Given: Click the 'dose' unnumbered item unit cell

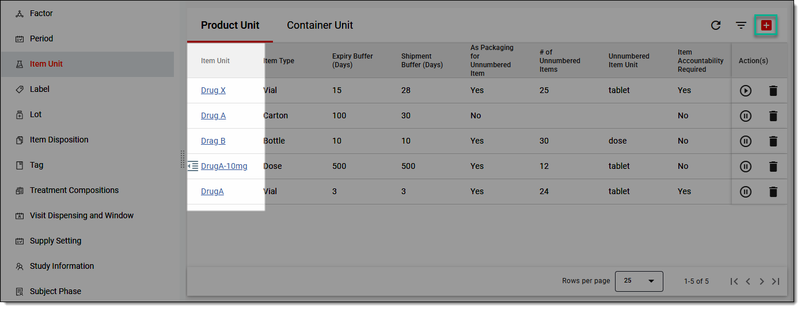Looking at the screenshot, I should coord(618,141).
